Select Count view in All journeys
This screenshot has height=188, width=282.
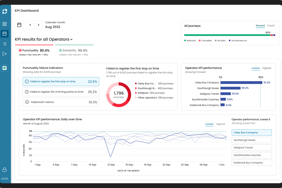point(271,26)
